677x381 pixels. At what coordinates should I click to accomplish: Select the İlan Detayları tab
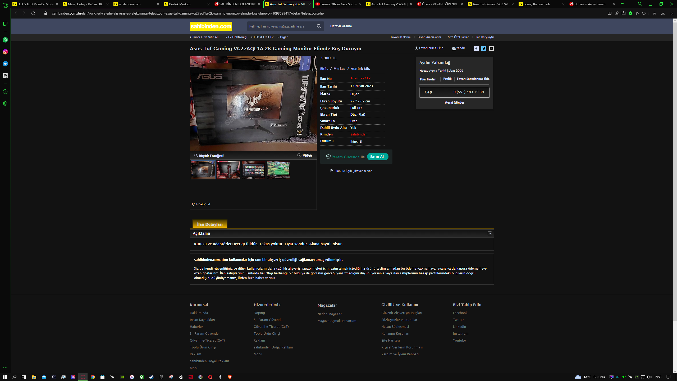[210, 224]
